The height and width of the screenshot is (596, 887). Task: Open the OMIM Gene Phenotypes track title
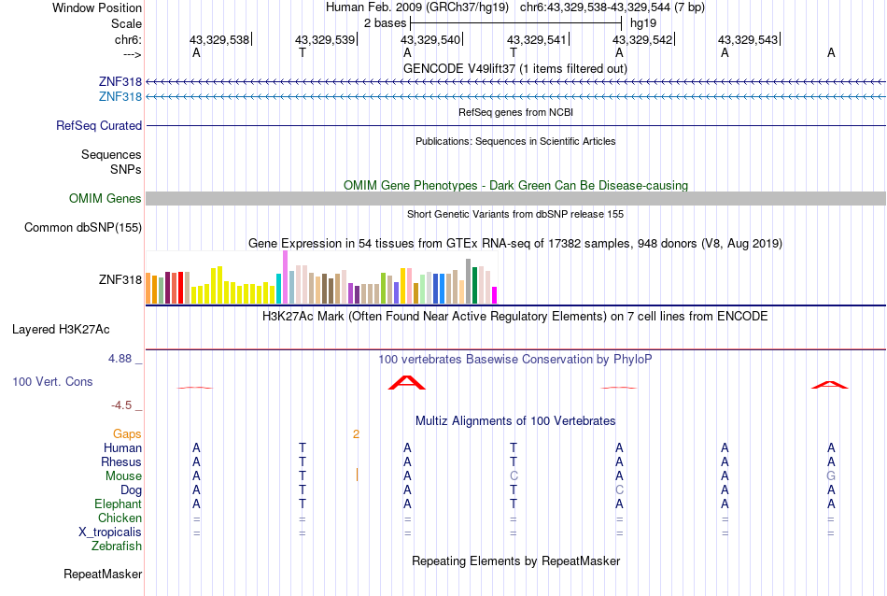point(515,185)
